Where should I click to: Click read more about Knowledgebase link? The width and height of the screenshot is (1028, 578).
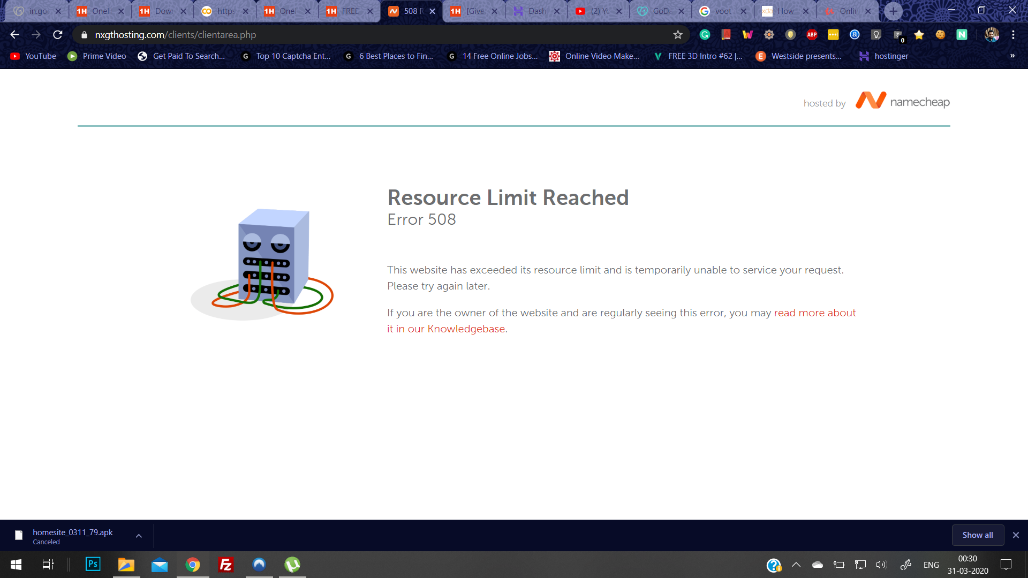coord(814,313)
